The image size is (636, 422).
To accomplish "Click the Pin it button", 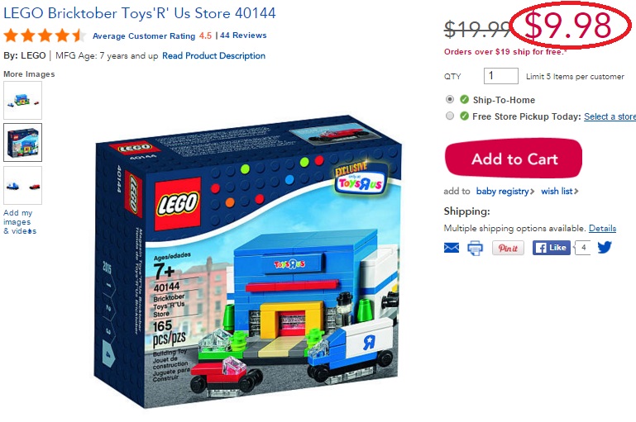I will tap(508, 248).
